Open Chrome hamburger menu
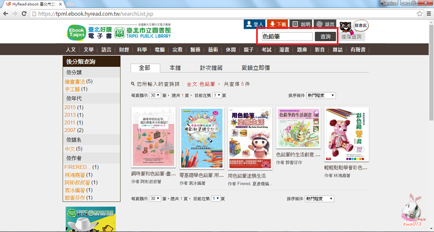The height and width of the screenshot is (232, 434). tap(429, 14)
